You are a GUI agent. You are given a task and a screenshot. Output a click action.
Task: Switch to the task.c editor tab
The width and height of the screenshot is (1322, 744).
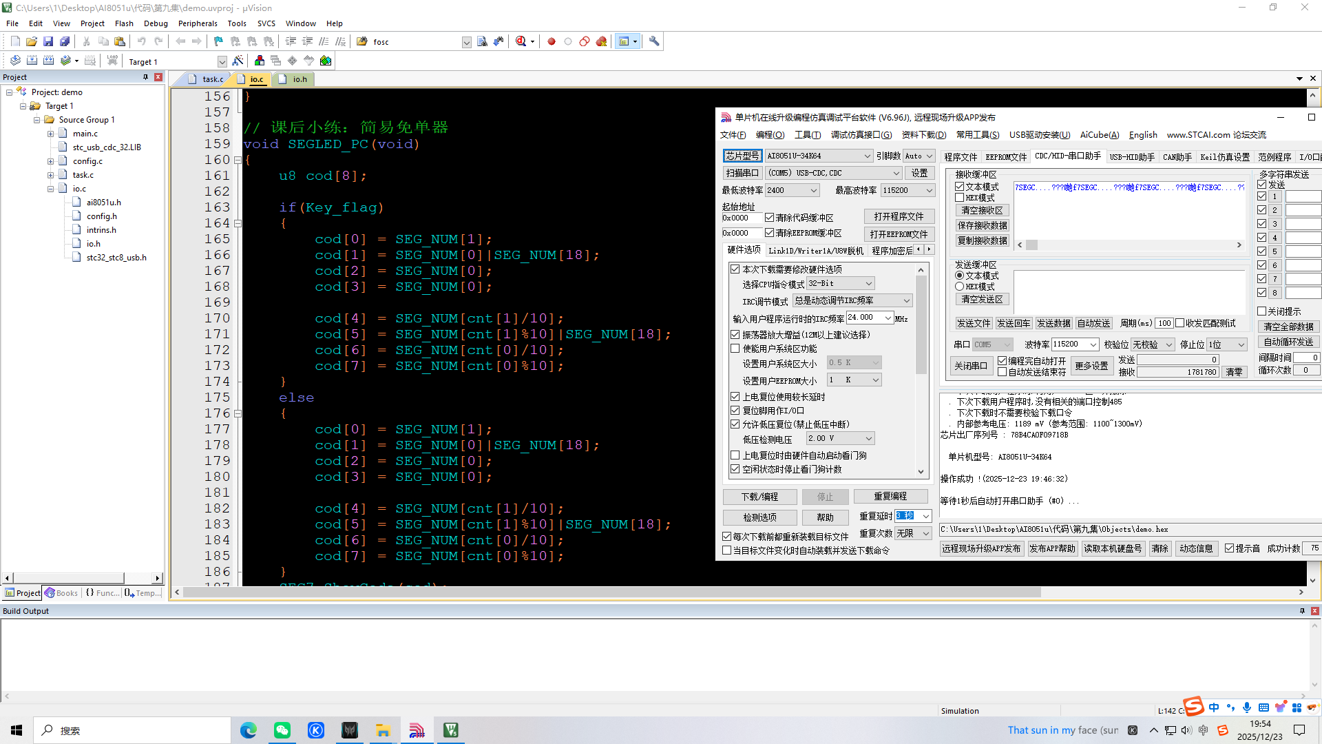pos(211,79)
